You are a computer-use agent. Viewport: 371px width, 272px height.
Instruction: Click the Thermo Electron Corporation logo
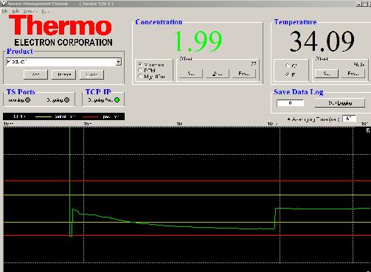click(x=60, y=30)
